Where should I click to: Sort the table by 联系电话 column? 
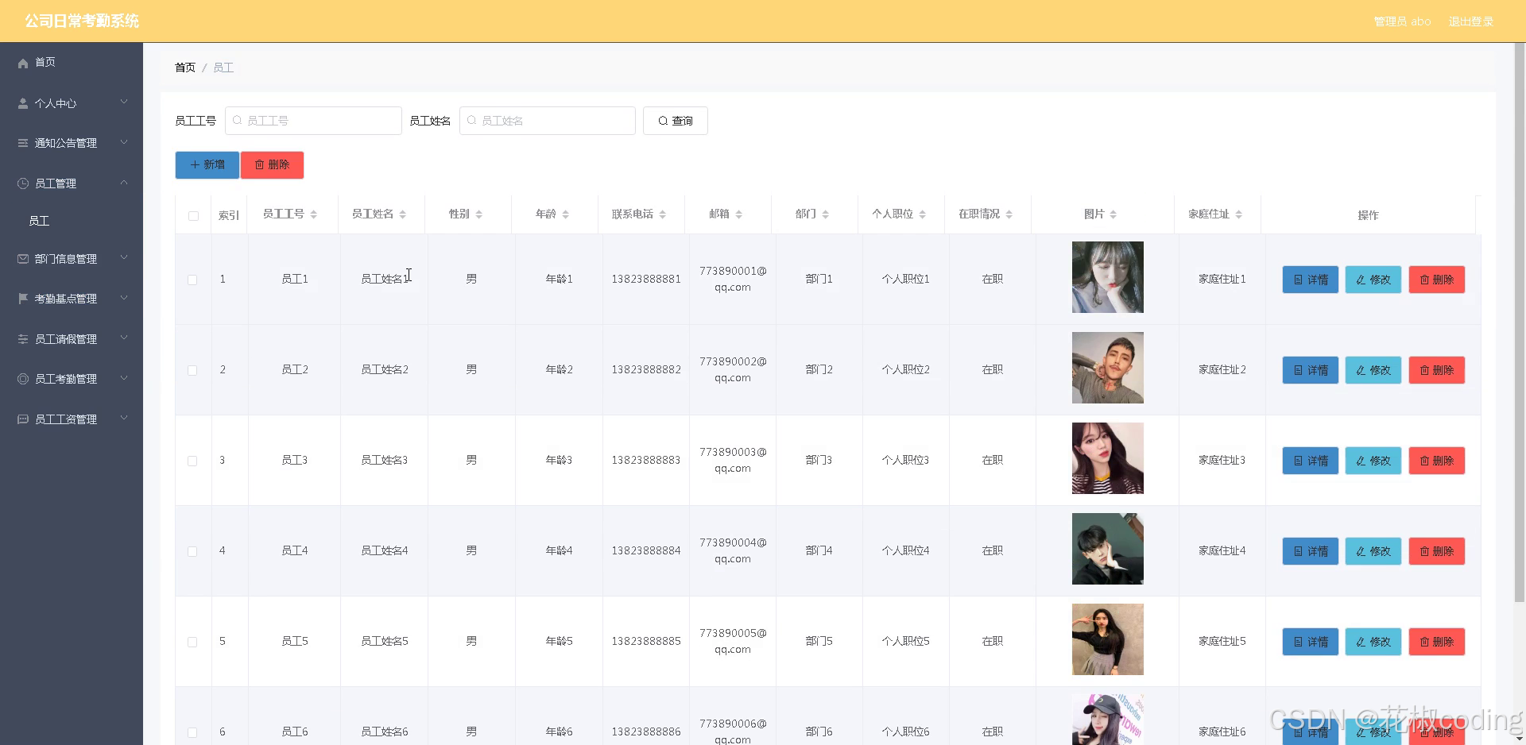(x=662, y=214)
